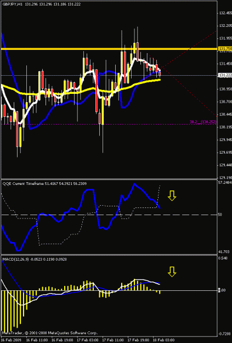Screen dimensions: 232x343
Task: Select the 38.2 (130.252) Fibonacci level label
Action: click(203, 122)
